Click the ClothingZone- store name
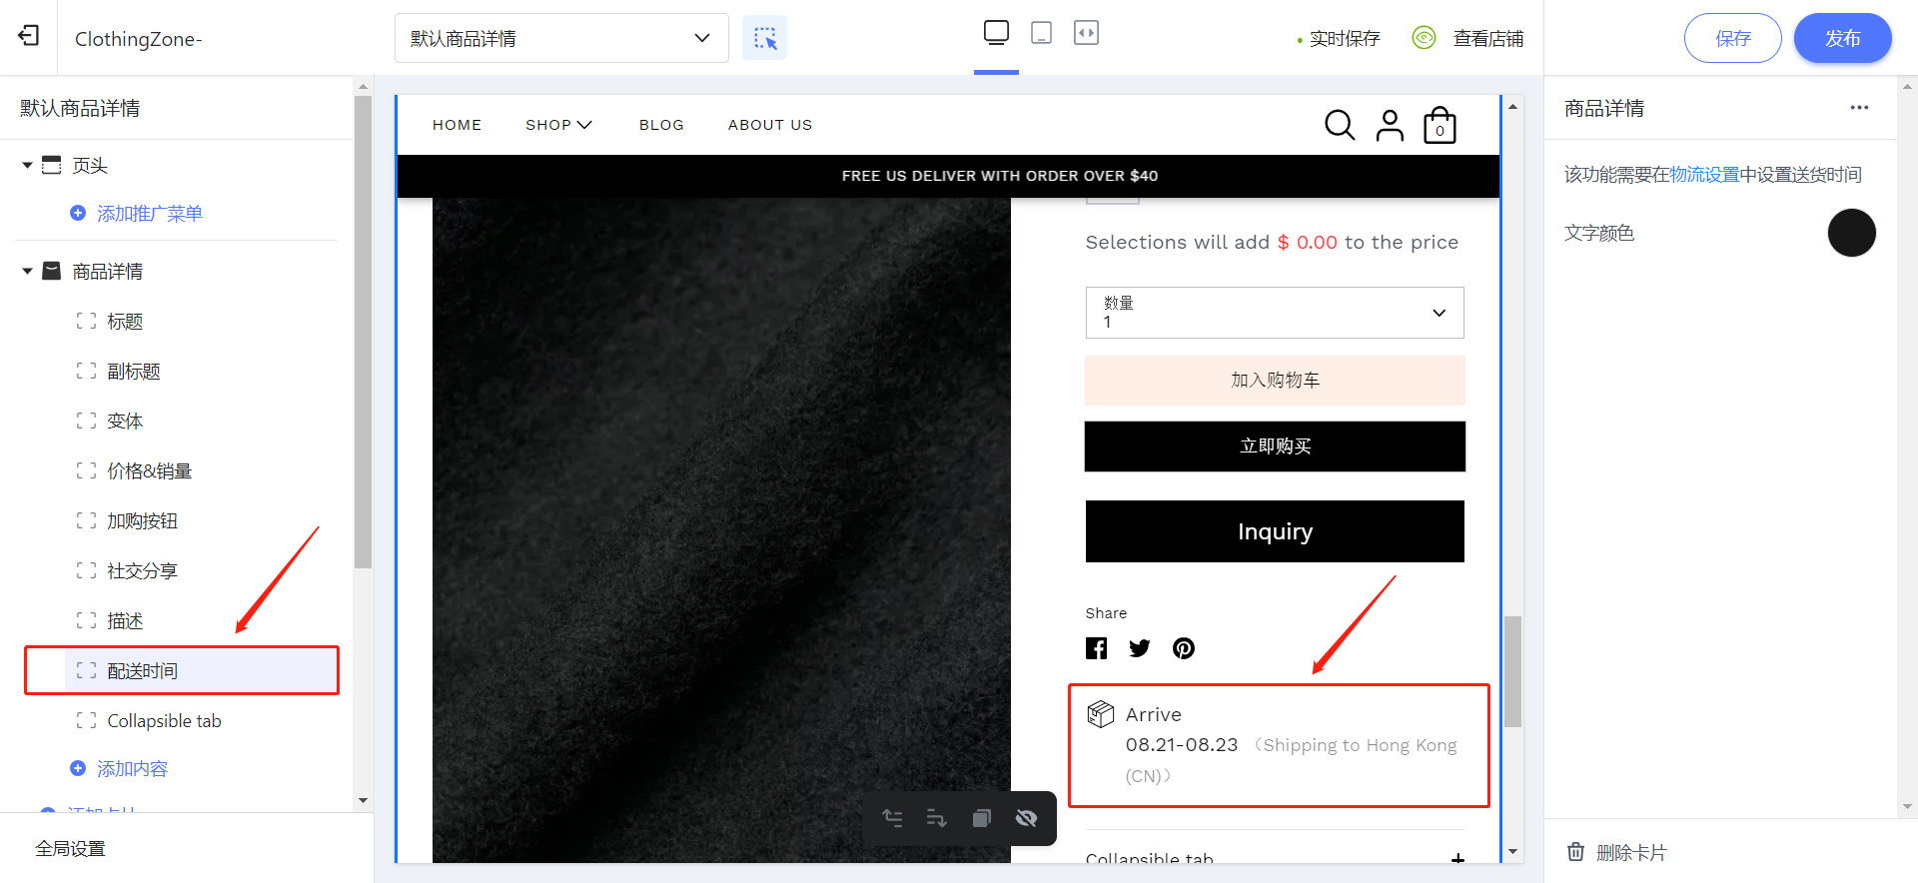This screenshot has width=1918, height=883. pyautogui.click(x=139, y=39)
